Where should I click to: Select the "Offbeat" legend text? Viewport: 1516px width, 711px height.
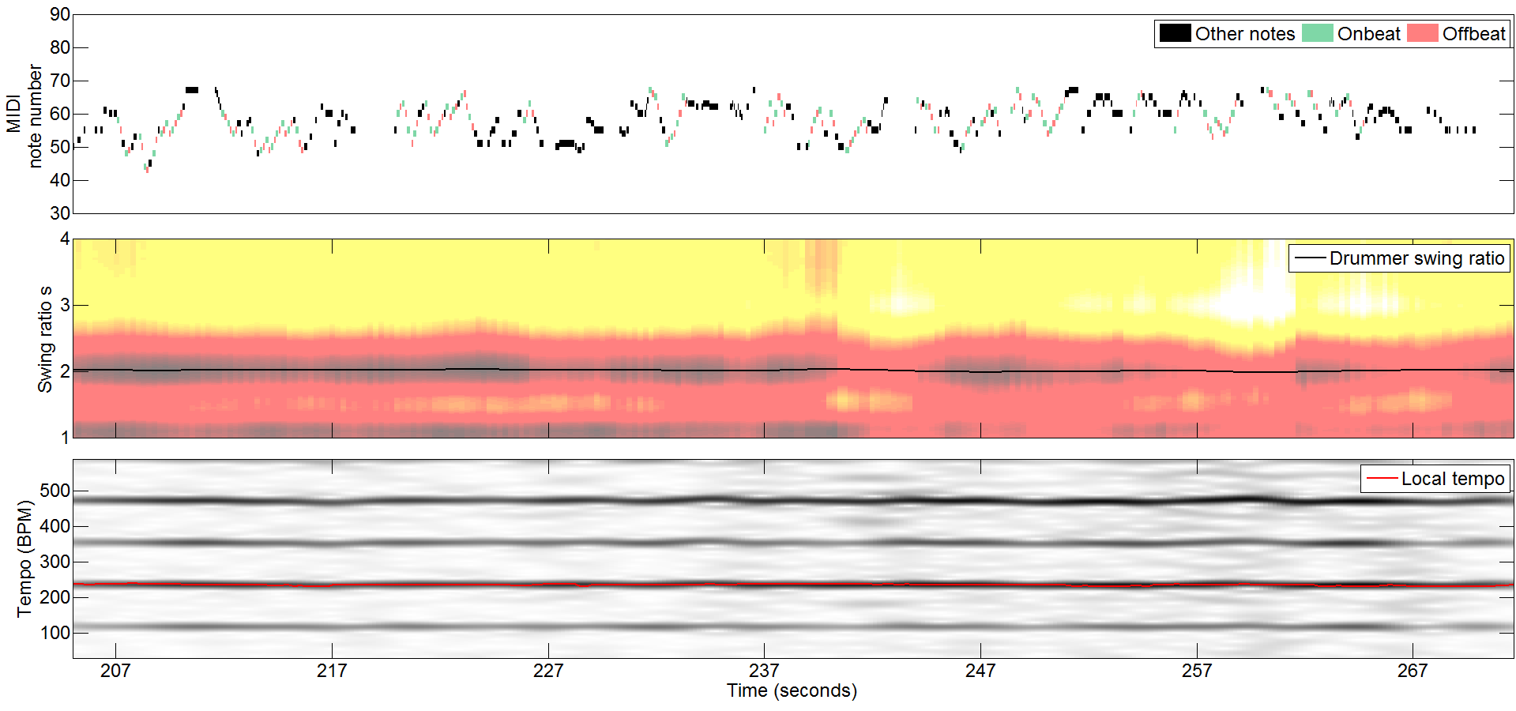point(1473,34)
